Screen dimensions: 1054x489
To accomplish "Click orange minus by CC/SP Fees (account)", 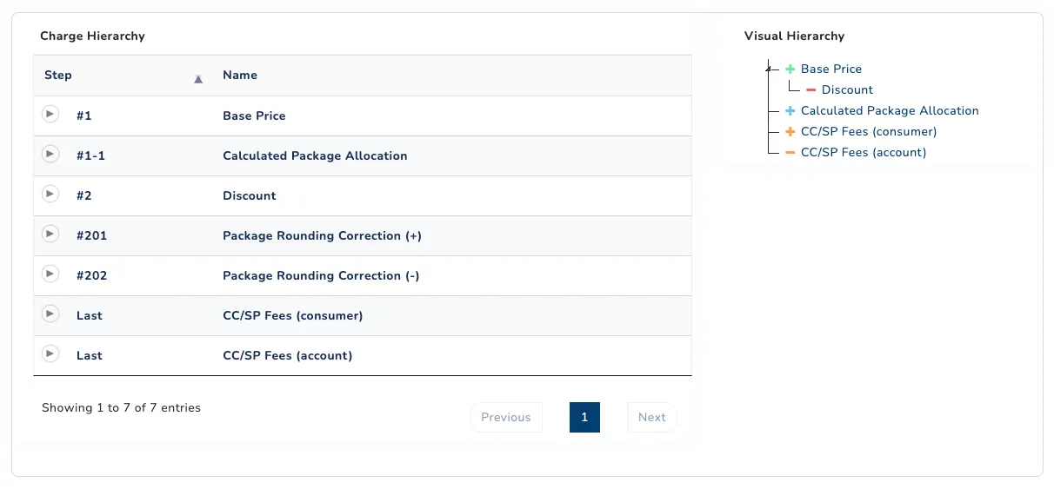I will (790, 152).
